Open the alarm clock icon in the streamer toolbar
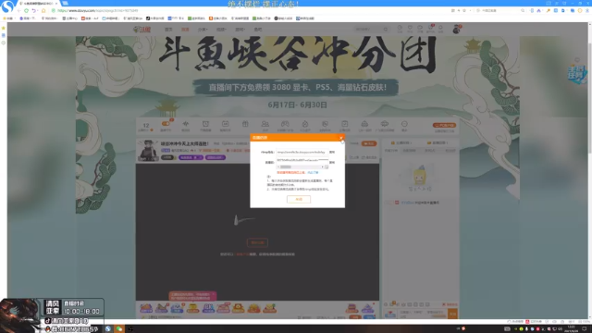Screen dimensions: 592x333 [205, 124]
